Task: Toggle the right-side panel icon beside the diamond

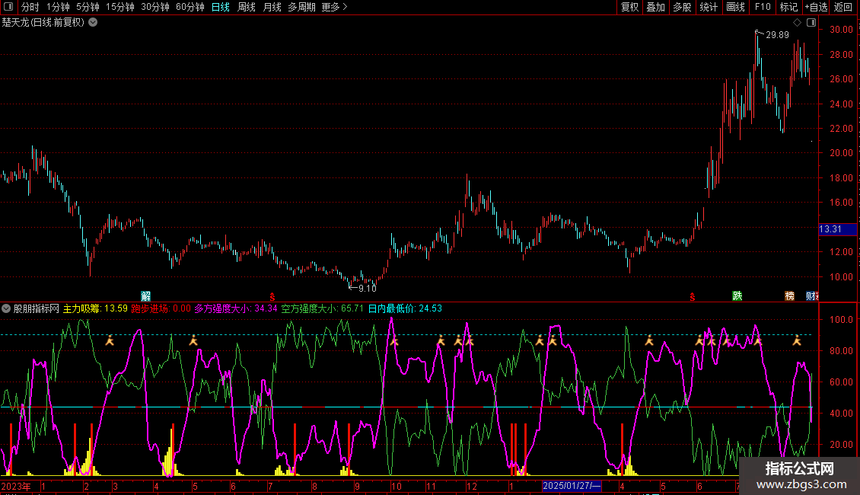Action: pos(810,23)
